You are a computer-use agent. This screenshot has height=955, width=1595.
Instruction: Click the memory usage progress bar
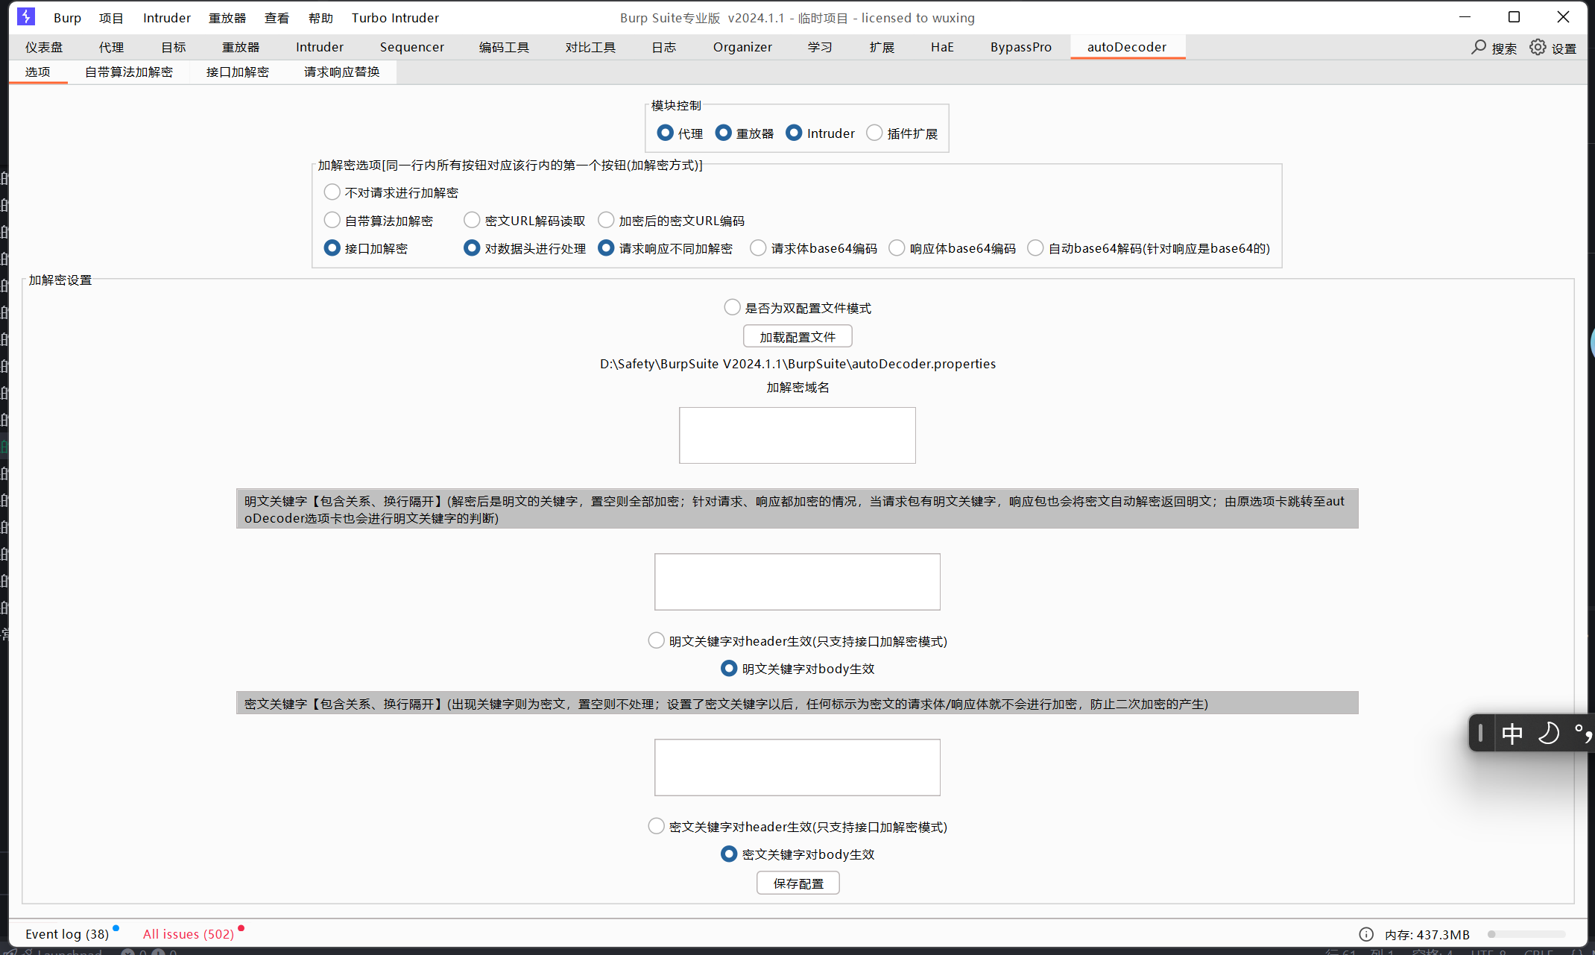click(x=1526, y=934)
